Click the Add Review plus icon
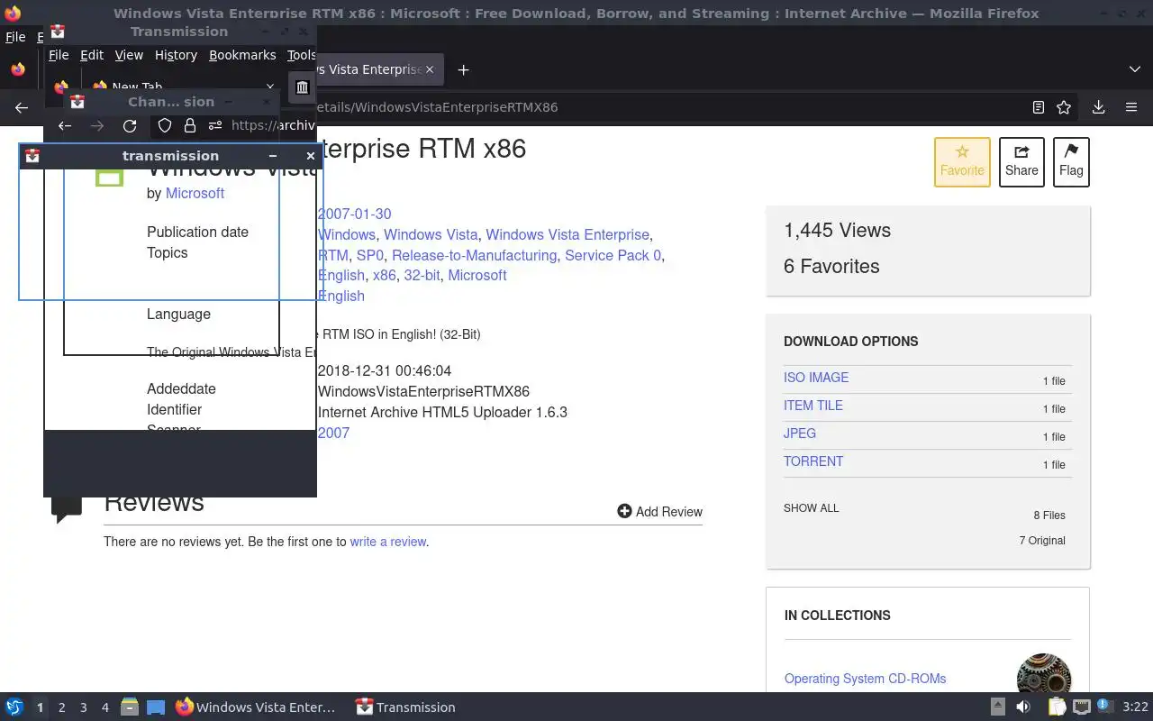The image size is (1153, 721). pyautogui.click(x=624, y=511)
